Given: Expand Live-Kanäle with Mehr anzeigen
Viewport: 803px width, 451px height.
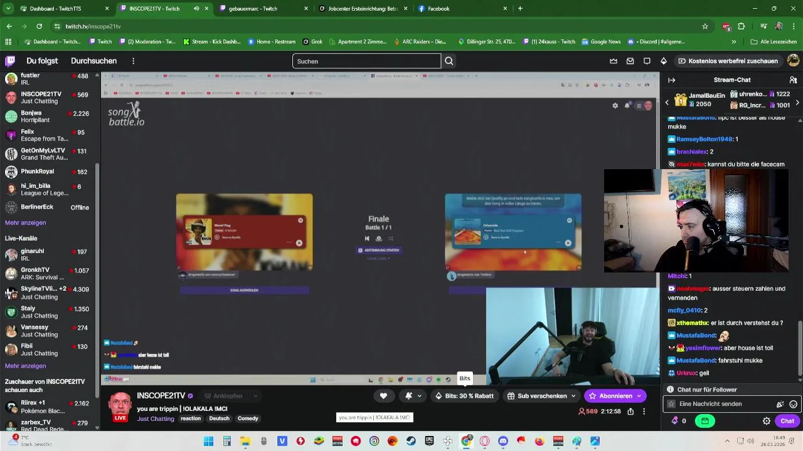Looking at the screenshot, I should [x=25, y=366].
